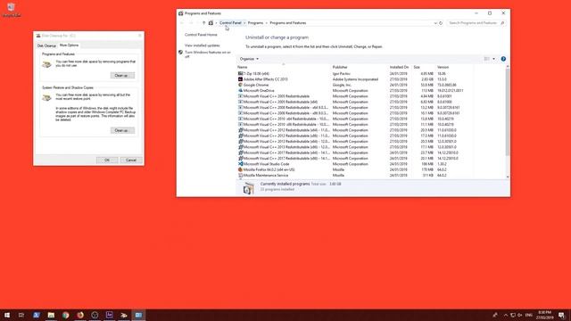Open the Control Panel Home link
This screenshot has width=571, height=321.
tap(201, 35)
